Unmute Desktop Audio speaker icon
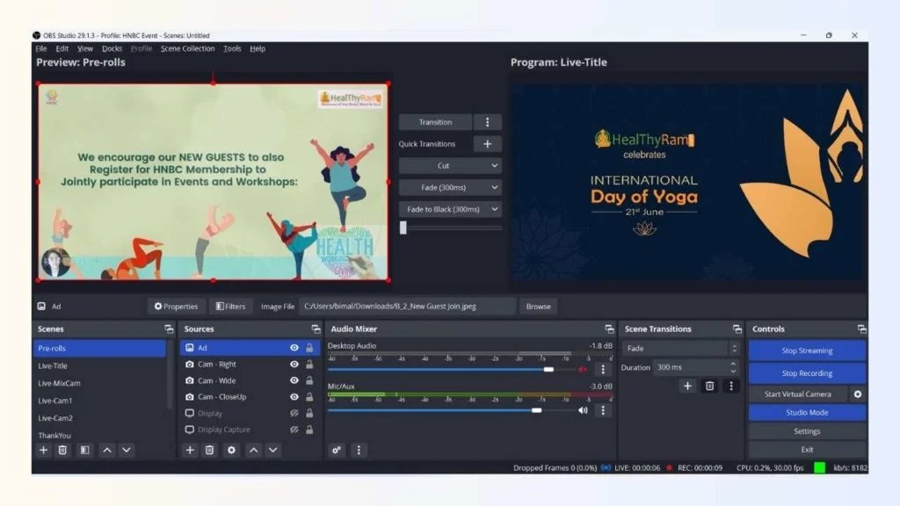The height and width of the screenshot is (506, 900). [584, 370]
